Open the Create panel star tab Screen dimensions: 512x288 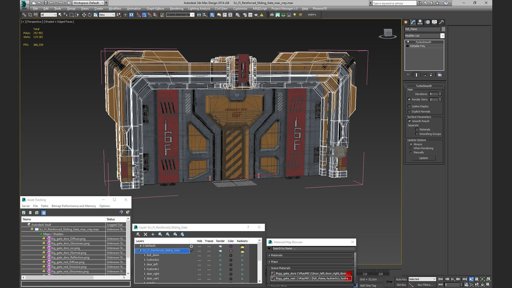(x=406, y=22)
